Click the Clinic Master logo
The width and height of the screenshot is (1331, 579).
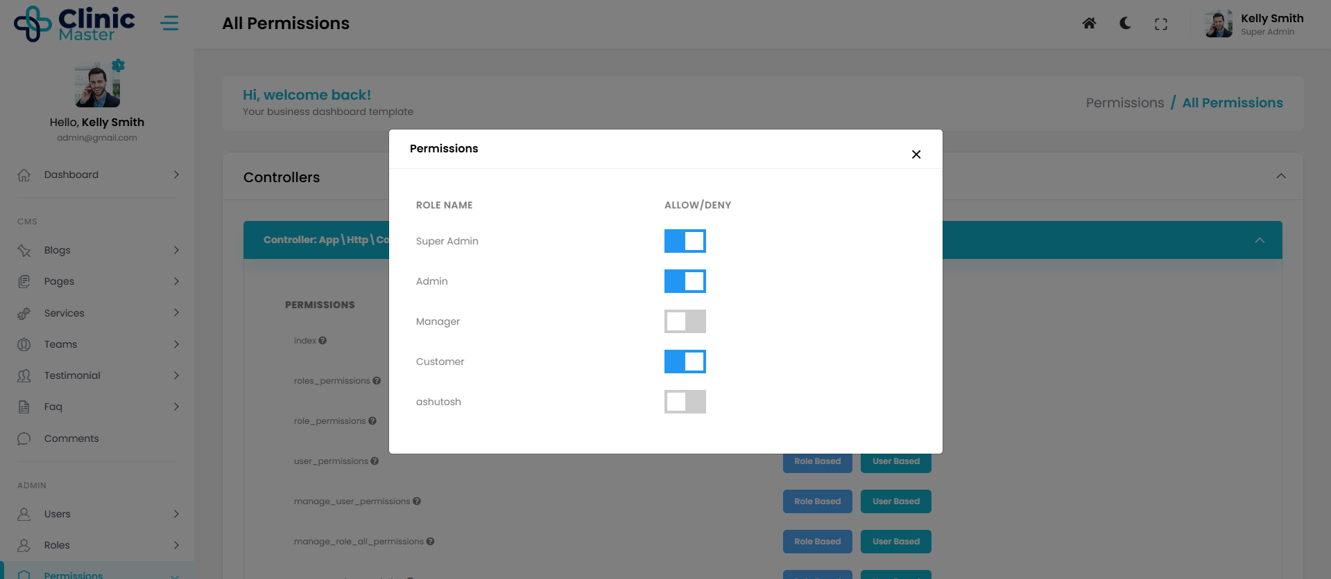tap(74, 24)
